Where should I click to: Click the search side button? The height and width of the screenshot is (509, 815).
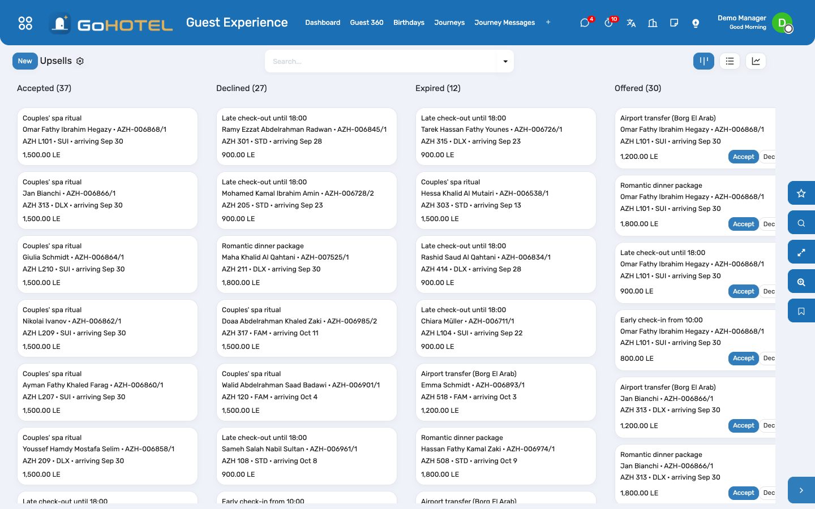[x=801, y=223]
